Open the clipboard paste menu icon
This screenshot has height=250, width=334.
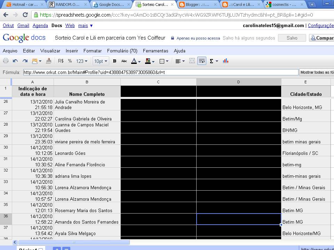coord(37,61)
